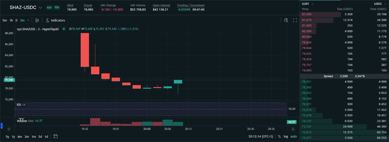
Task: Open the candlestick chart type selector
Action: 37,20
